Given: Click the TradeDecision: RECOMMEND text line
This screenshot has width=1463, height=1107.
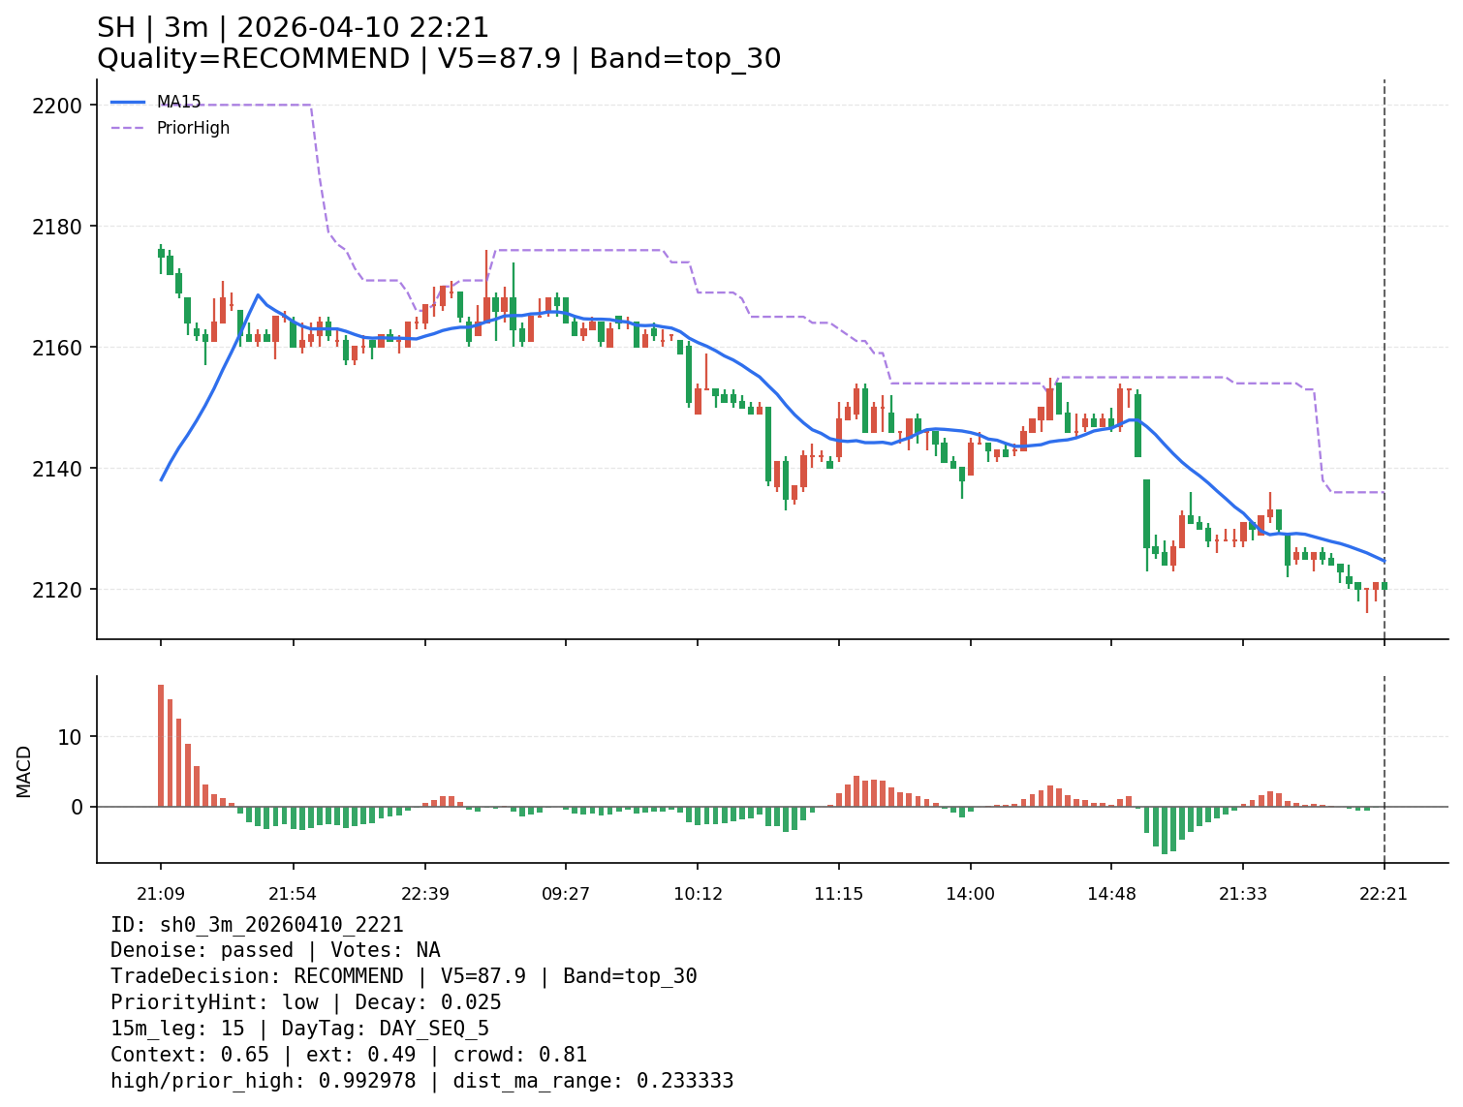Looking at the screenshot, I should (x=403, y=976).
